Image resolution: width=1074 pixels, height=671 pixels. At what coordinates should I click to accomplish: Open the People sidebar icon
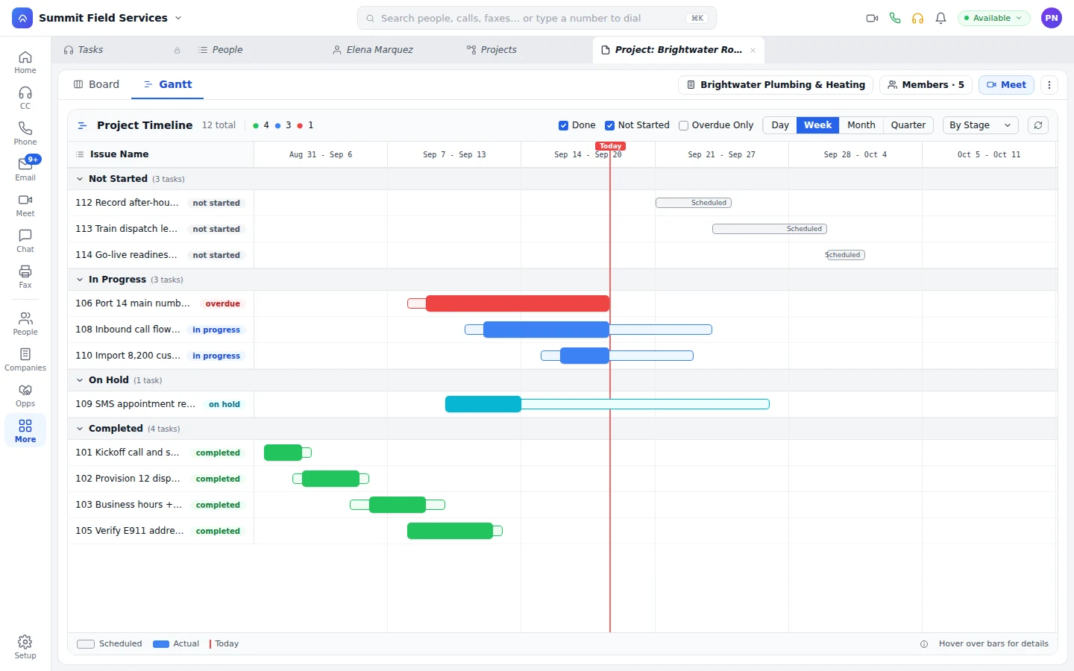click(x=25, y=324)
